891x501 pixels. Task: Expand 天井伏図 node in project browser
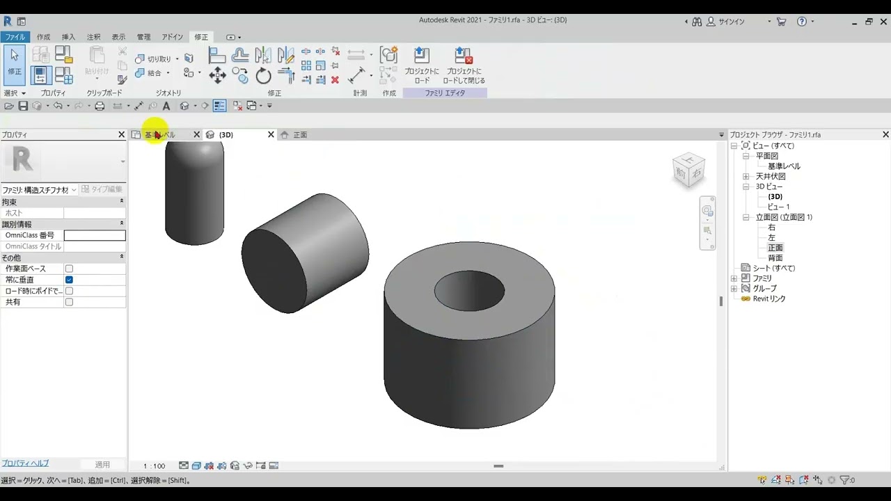tap(746, 176)
